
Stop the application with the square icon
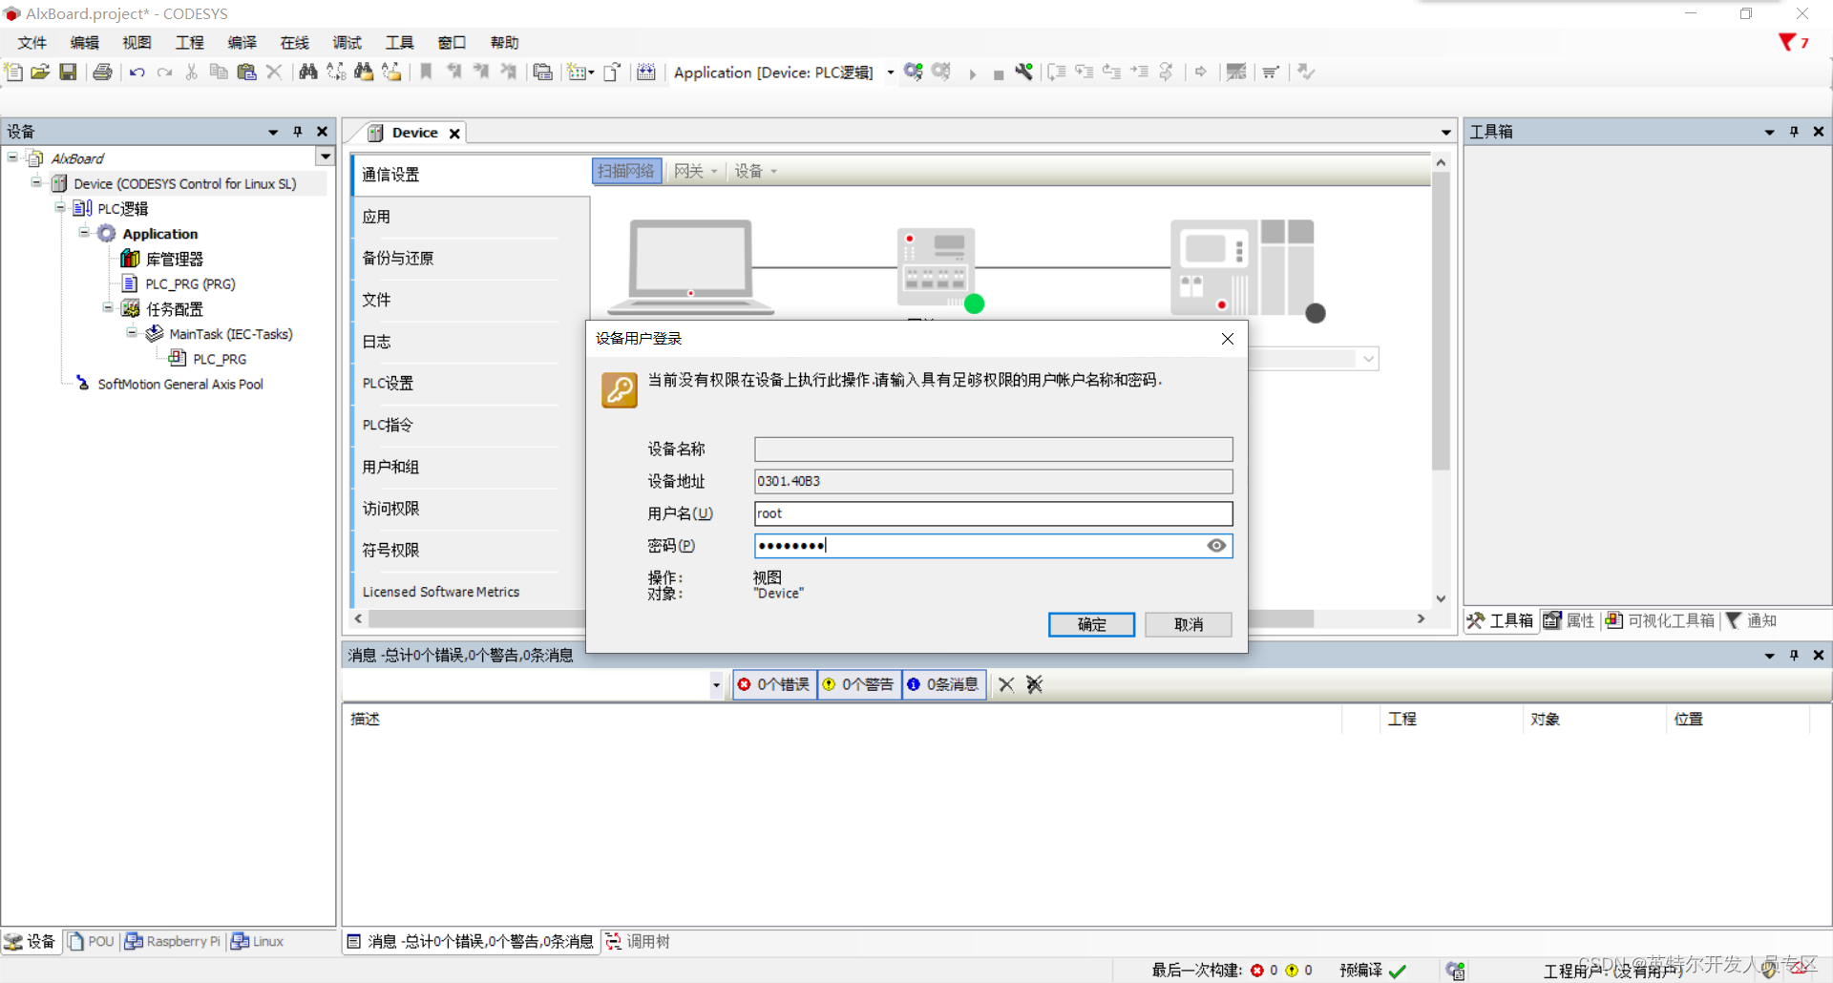[x=999, y=74]
